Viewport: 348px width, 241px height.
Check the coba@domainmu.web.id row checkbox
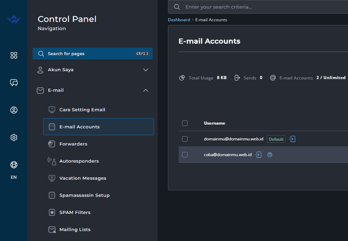pos(185,155)
